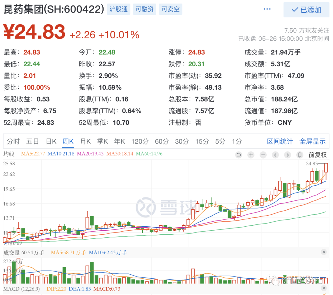
Task: Click the 可卖空 tag
Action: pyautogui.click(x=171, y=9)
